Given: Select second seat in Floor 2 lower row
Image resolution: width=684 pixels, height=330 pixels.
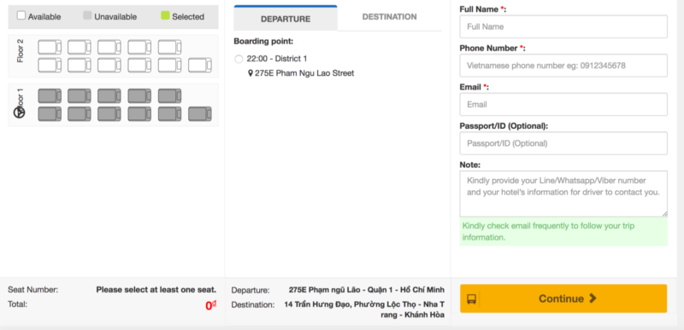Looking at the screenshot, I should tap(80, 65).
